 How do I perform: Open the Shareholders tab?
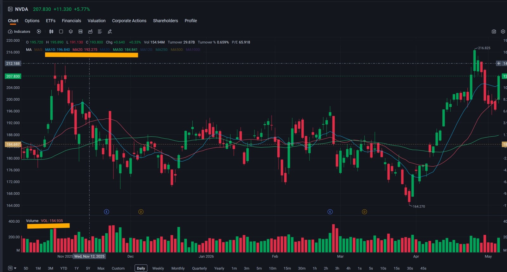point(165,21)
